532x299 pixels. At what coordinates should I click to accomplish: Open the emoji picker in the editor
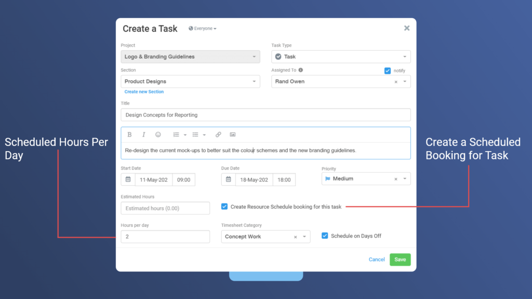click(158, 134)
